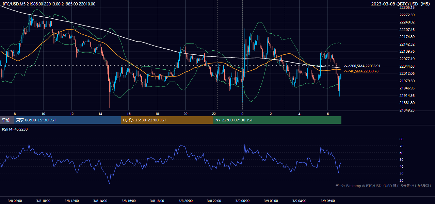The image size is (435, 204).
Task: Click the 3/9 04:00 date axis label
Action: coord(299,201)
